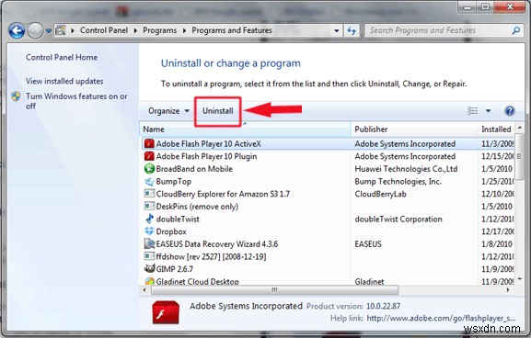The height and width of the screenshot is (338, 531).
Task: Sort by the Installed column header
Action: [496, 130]
